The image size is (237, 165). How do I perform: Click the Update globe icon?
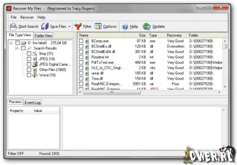coord(146,27)
